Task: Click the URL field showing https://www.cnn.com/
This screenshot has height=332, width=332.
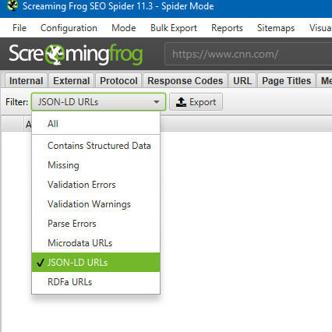Action: click(x=249, y=54)
